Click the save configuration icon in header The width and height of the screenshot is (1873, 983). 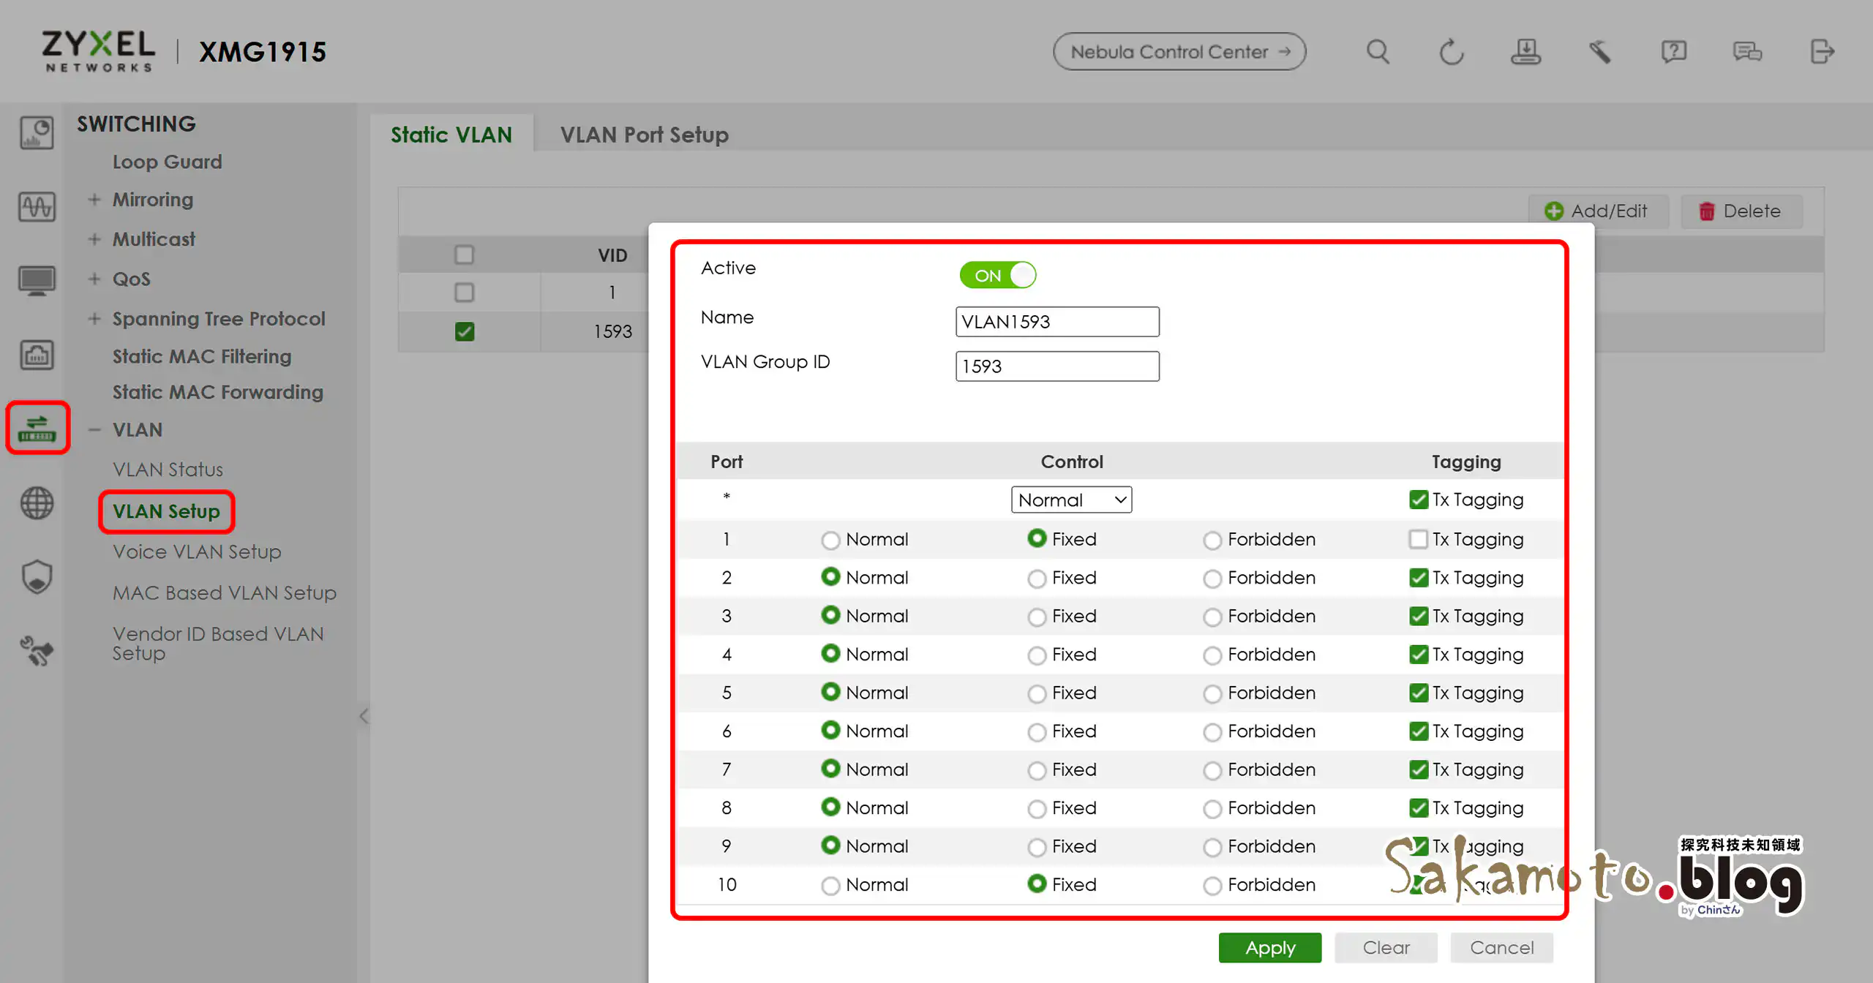[x=1525, y=52]
